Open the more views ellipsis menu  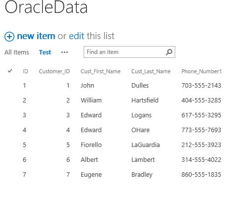pyautogui.click(x=64, y=52)
